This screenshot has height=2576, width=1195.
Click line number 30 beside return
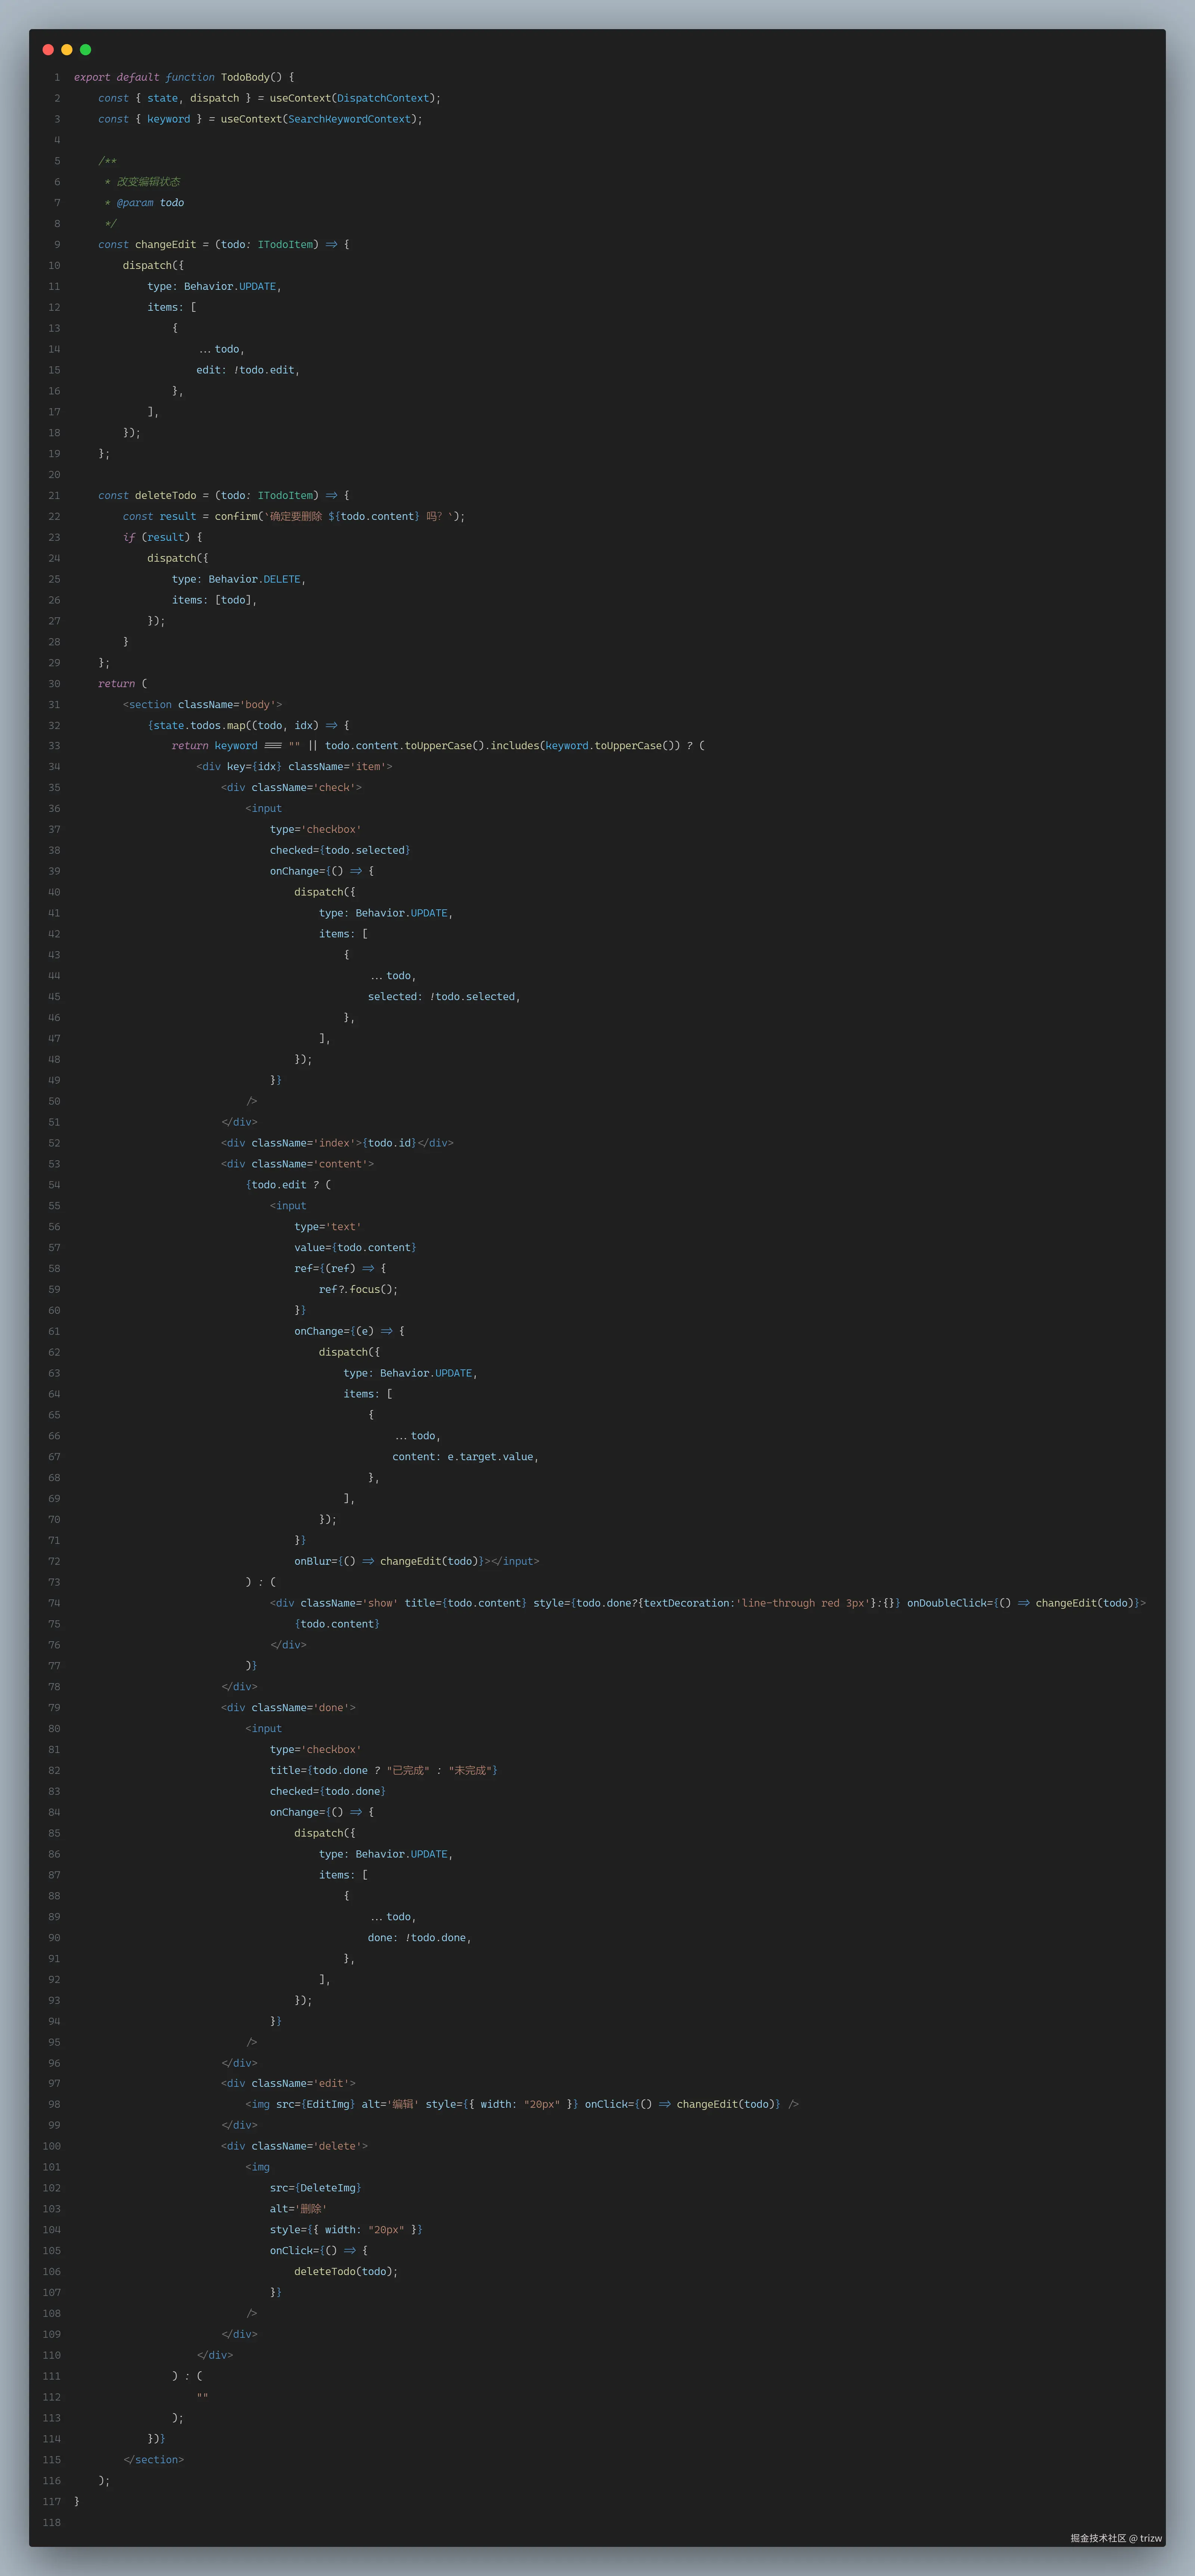tap(54, 684)
